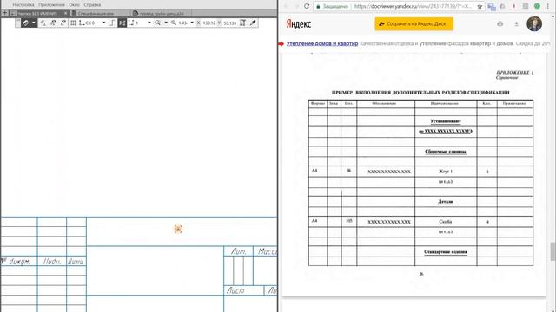Click the X coordinate field in KOMPAS
Screen dimensions: 556x312
click(209, 23)
